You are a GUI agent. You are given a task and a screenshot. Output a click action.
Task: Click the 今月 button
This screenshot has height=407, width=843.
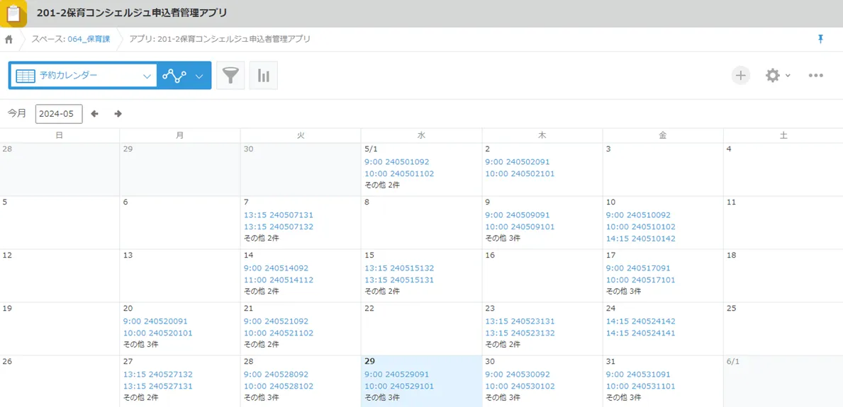point(17,113)
